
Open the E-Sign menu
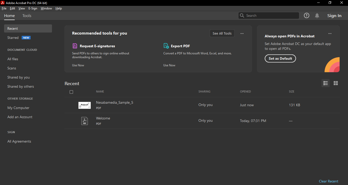click(x=33, y=8)
